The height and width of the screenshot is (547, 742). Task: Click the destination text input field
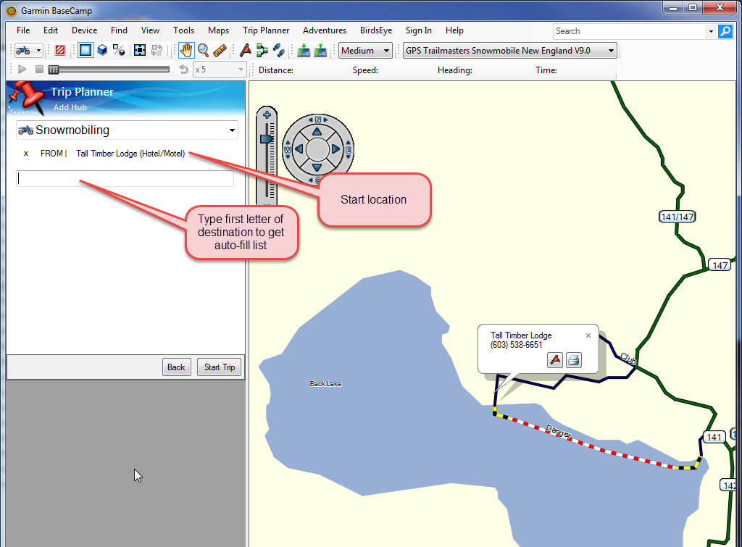[125, 178]
